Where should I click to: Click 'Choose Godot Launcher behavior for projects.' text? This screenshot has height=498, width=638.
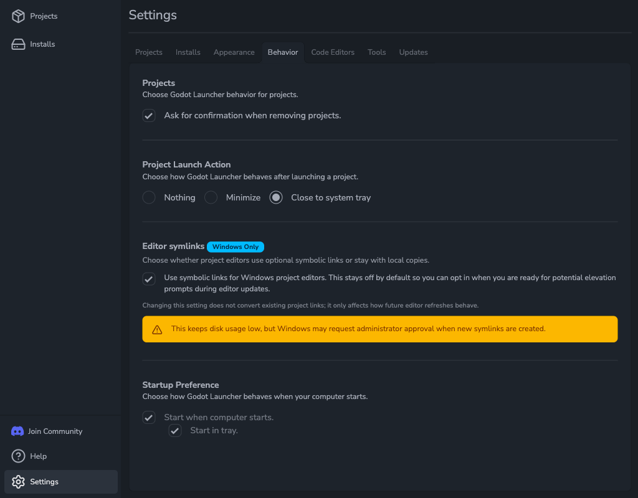(x=220, y=95)
